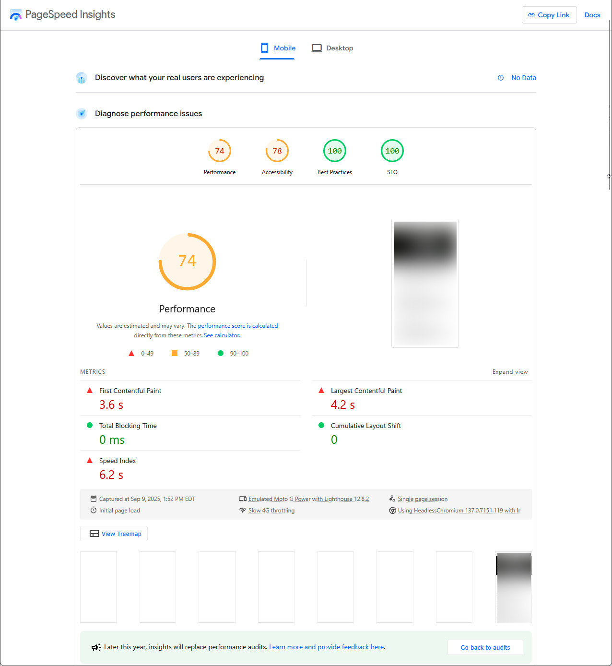Click the PageSpeed Insights title text

pyautogui.click(x=70, y=14)
